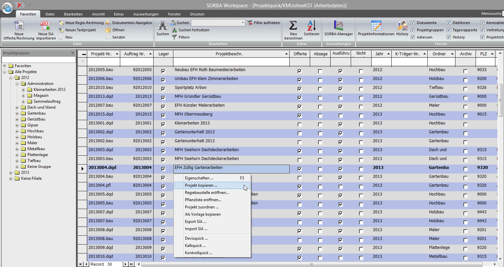Choose Projekt kopieren from context menu
The width and height of the screenshot is (504, 267).
coord(212,185)
